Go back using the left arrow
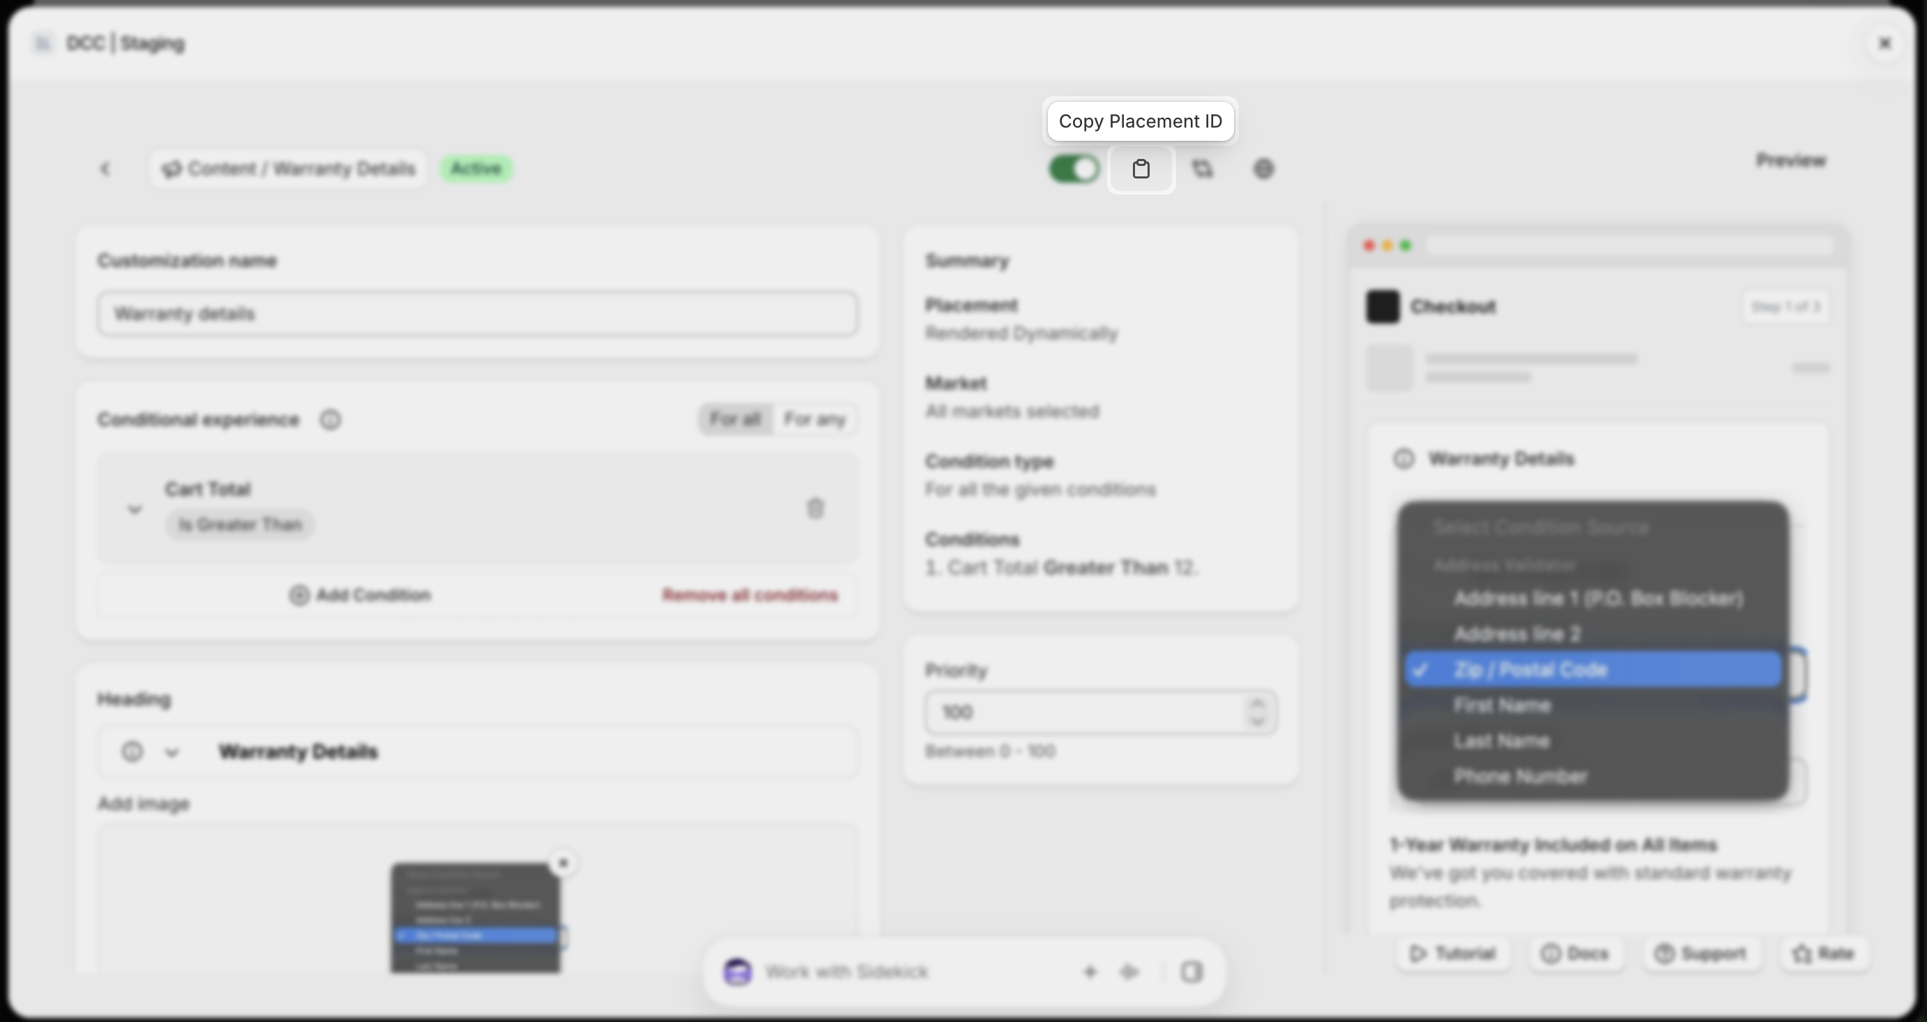The height and width of the screenshot is (1022, 1927). click(x=105, y=169)
